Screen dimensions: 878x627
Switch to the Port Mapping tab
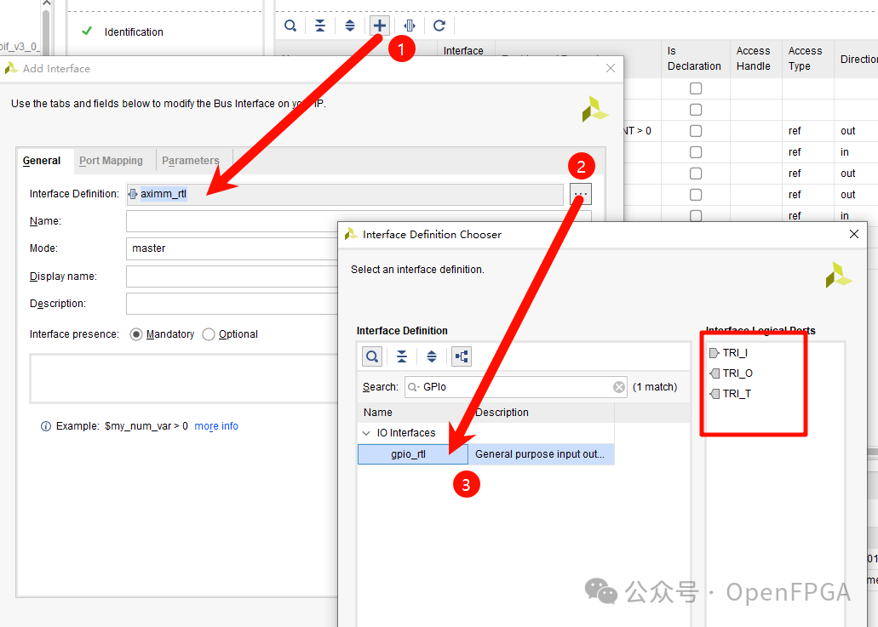coord(111,161)
